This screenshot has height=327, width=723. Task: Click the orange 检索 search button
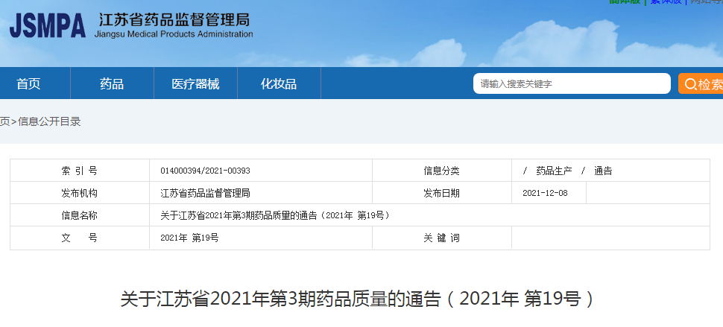(701, 84)
